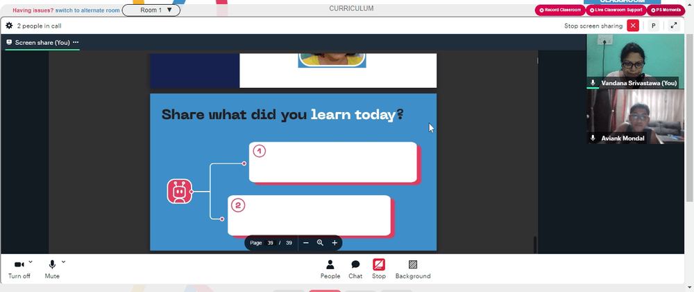Click the P button in call header
Screen dimensions: 694x292
tap(653, 26)
